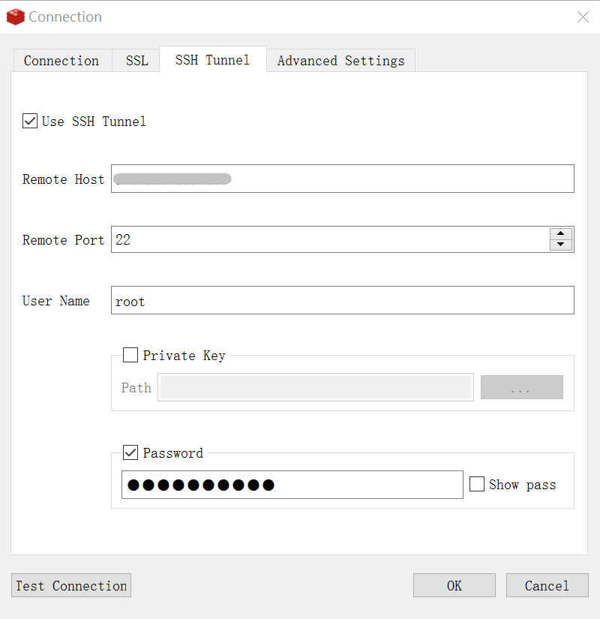Focus the Remote Host input field
The height and width of the screenshot is (619, 600).
tap(343, 179)
